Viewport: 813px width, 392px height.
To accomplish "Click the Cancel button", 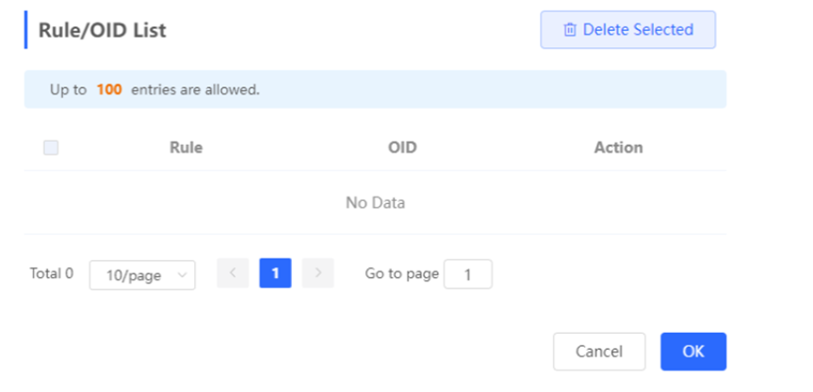I will 599,352.
